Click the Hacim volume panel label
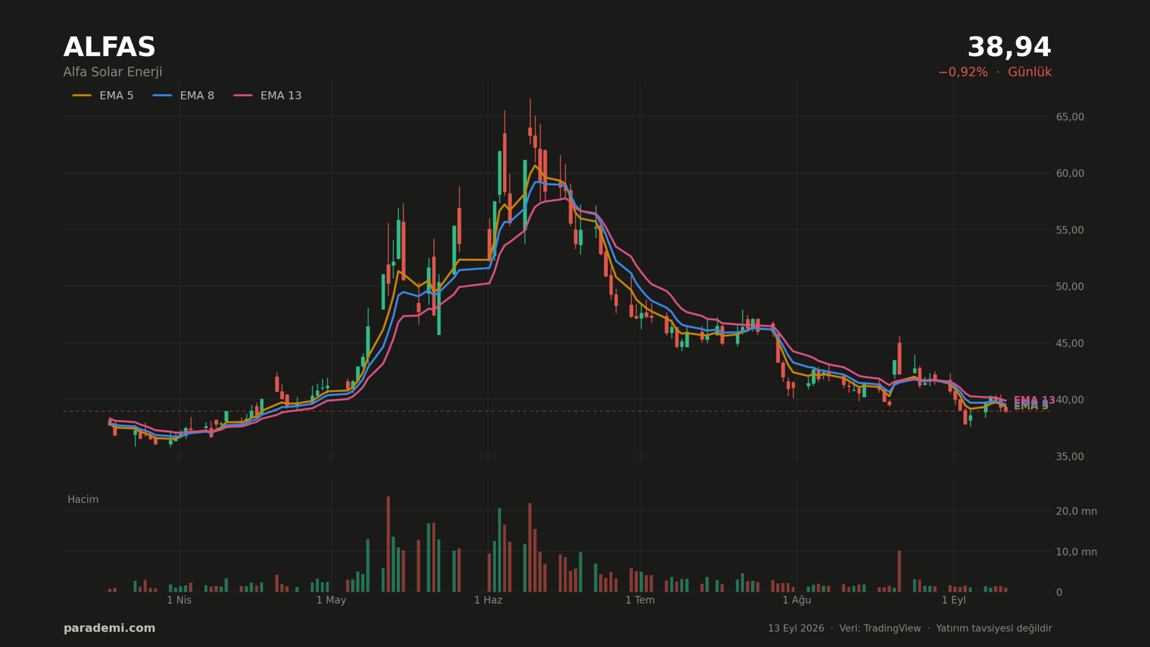The width and height of the screenshot is (1150, 647). pyautogui.click(x=83, y=500)
